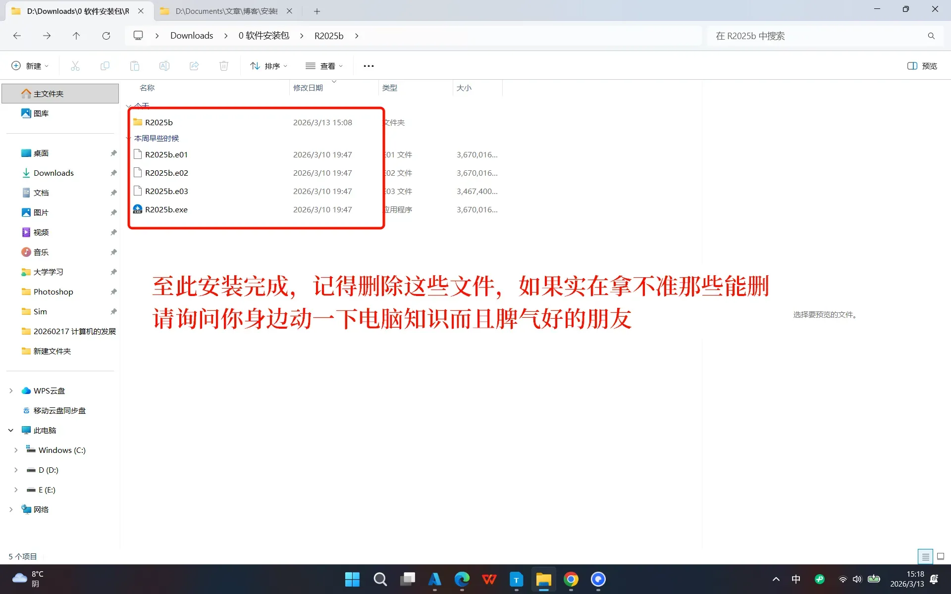Refresh the current folder view

click(x=106, y=35)
